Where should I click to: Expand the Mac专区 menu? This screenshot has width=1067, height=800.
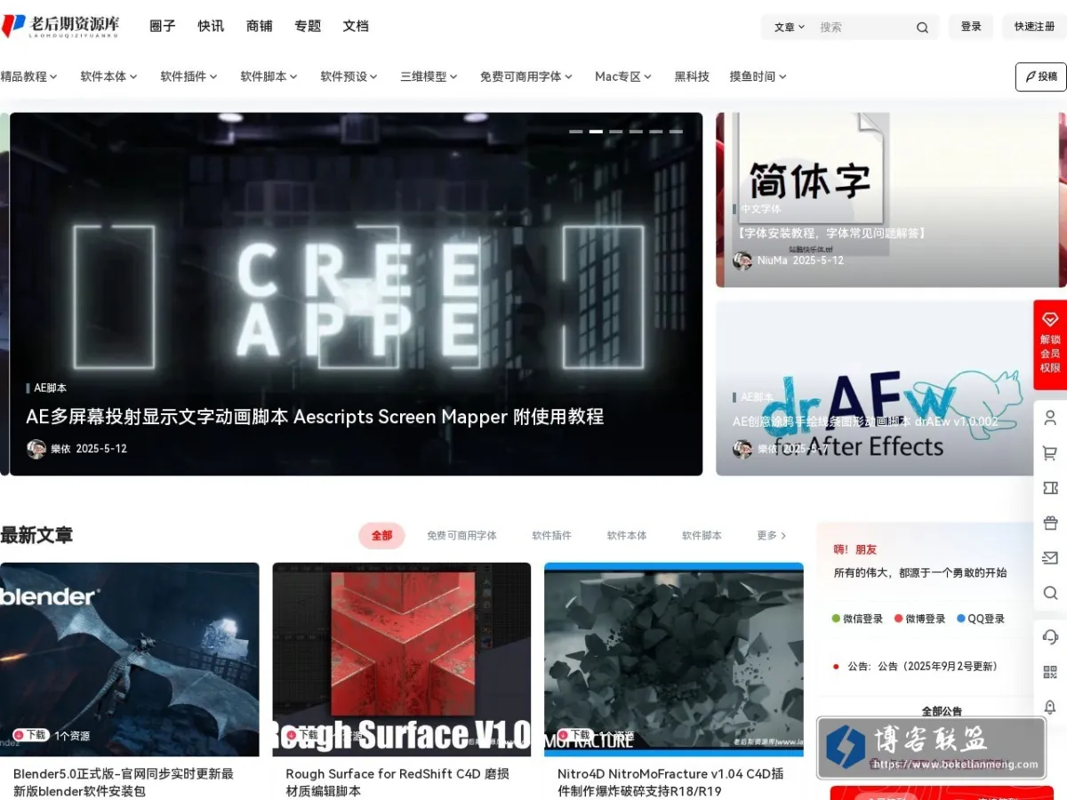623,76
